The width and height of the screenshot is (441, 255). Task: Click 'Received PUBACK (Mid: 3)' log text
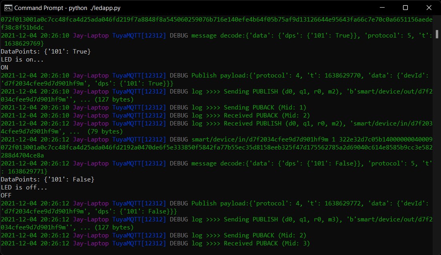tap(267, 243)
